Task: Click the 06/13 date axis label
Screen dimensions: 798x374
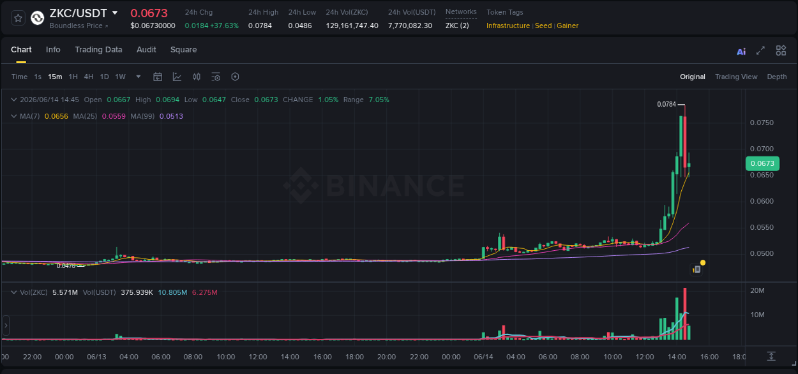Action: point(96,357)
